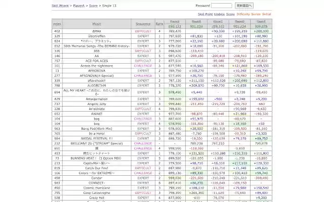This screenshot has height=202, width=324.
Task: Select the AA song title
Action: click(97, 56)
